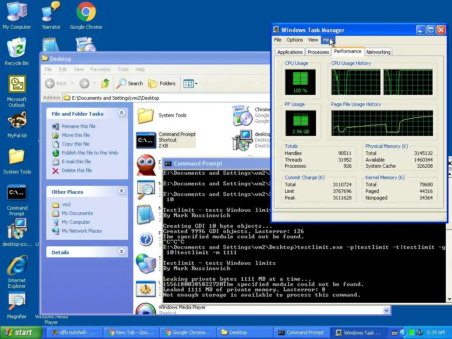This screenshot has height=339, width=452.
Task: Click the on-screen keyboard tray icon
Action: pos(395,333)
